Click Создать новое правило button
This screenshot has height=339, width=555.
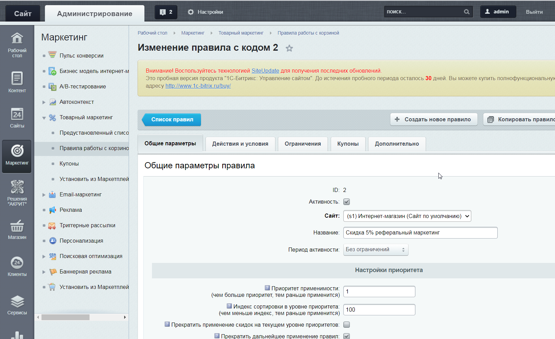pyautogui.click(x=434, y=119)
